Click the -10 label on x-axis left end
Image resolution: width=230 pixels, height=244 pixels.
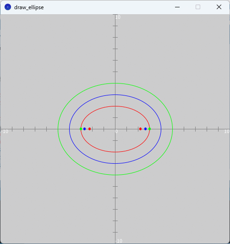tap(5, 132)
